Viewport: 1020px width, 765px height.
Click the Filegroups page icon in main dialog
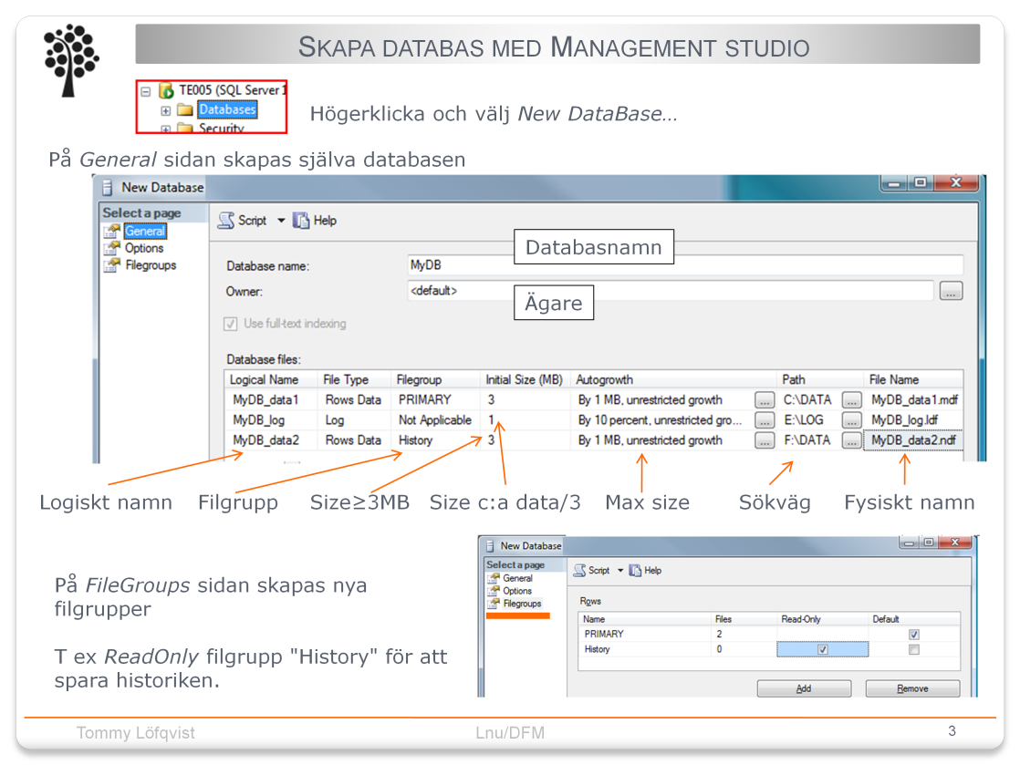point(112,265)
